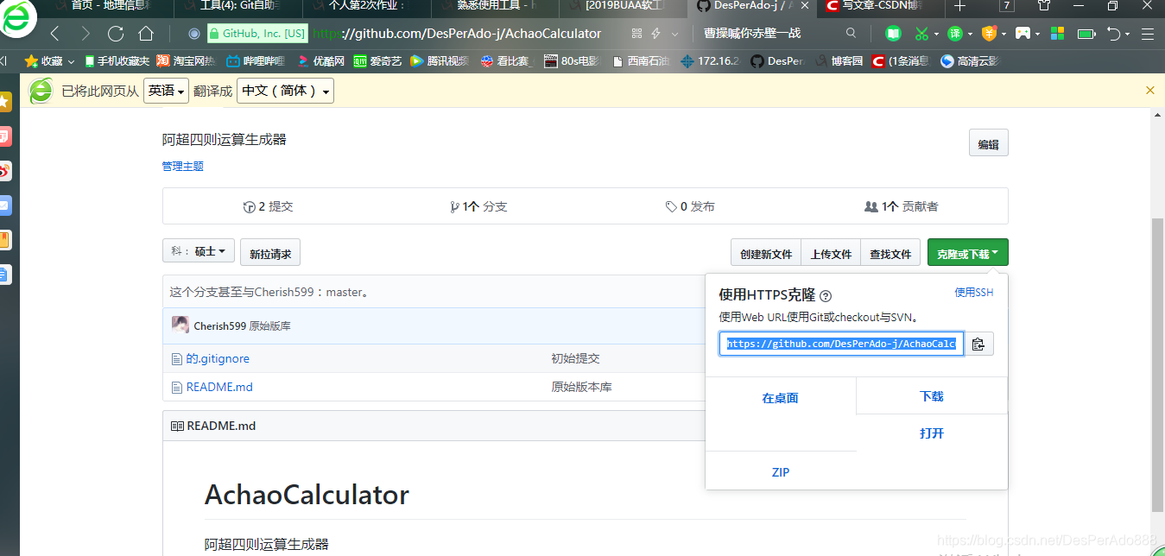The width and height of the screenshot is (1165, 556).
Task: Copy clone URL with the clipboard icon
Action: pos(978,344)
